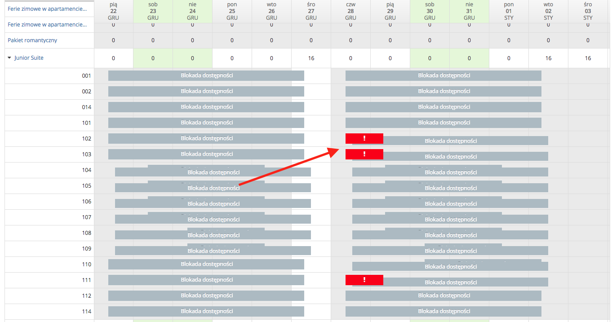The width and height of the screenshot is (612, 322).
Task: Click Junior Suite availability 16 on śro 27 GRU
Action: [311, 58]
